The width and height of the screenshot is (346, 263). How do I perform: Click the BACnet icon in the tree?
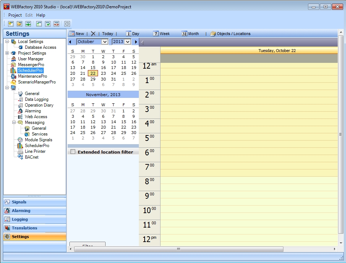[20, 157]
